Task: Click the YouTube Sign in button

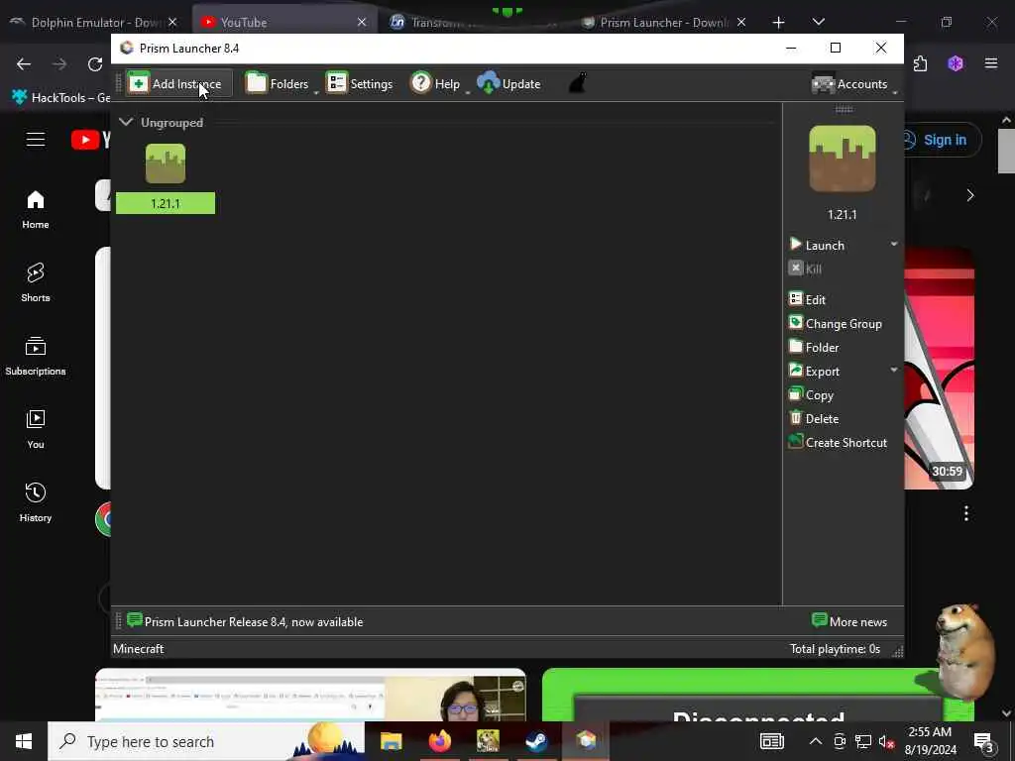Action: pyautogui.click(x=943, y=140)
